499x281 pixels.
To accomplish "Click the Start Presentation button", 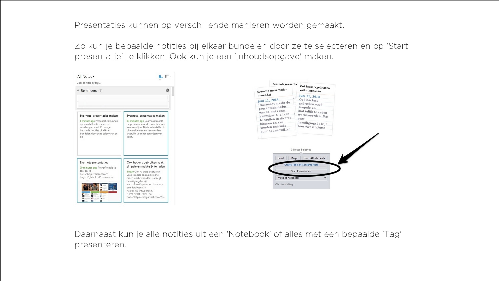I will [x=301, y=171].
